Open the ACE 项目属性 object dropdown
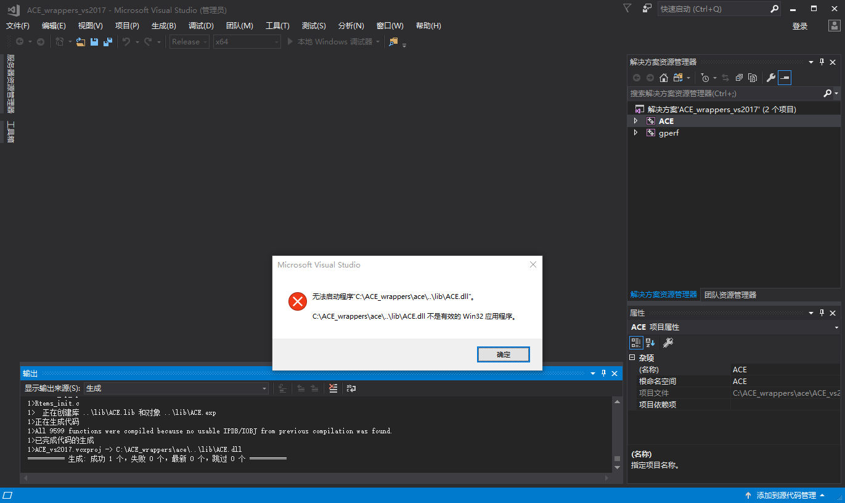Viewport: 845px width, 503px height. click(x=836, y=327)
